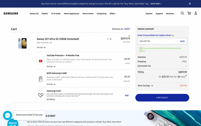This screenshot has width=201, height=126.
Task: Open the Home Appliances menu
Action: click(71, 14)
